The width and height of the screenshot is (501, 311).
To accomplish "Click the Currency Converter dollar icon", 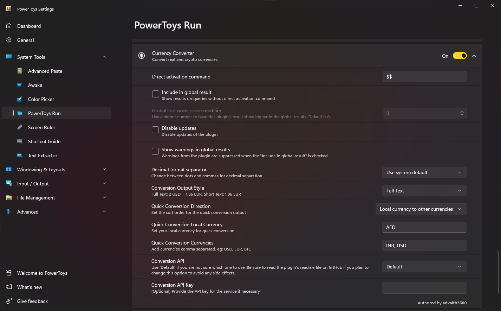I will (142, 56).
